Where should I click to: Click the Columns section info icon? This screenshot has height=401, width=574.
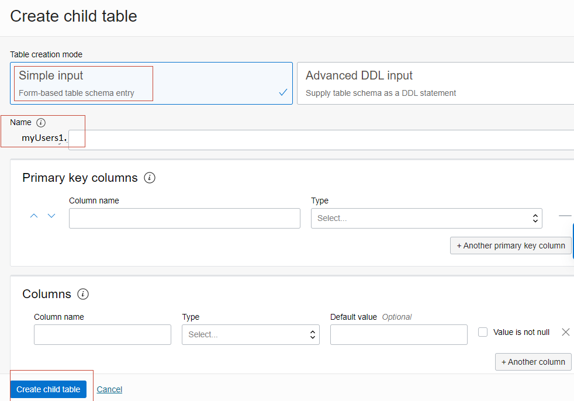83,294
